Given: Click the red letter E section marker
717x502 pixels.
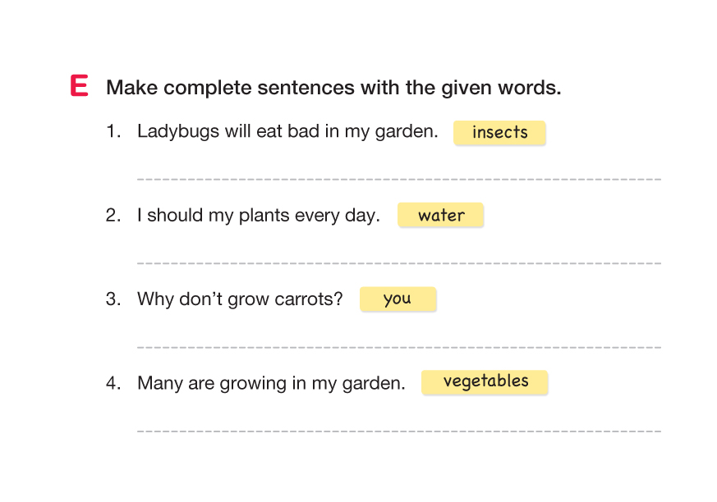Looking at the screenshot, I should [x=79, y=86].
